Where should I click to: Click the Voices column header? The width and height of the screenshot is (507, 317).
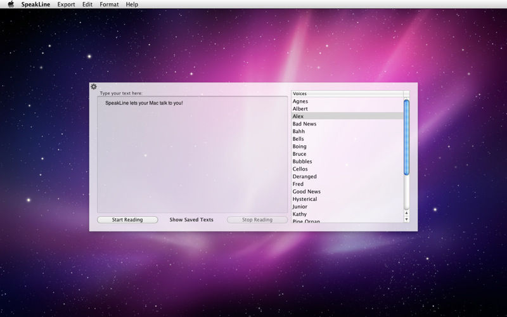click(347, 93)
